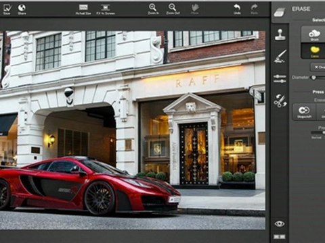325x243 pixels.
Task: Click the ERASE panel heading
Action: pos(301,9)
